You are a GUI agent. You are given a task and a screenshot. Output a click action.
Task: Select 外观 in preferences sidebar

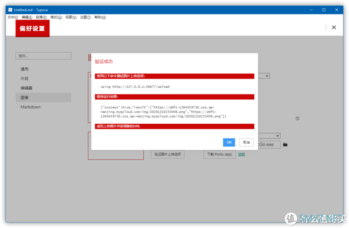pos(44,79)
